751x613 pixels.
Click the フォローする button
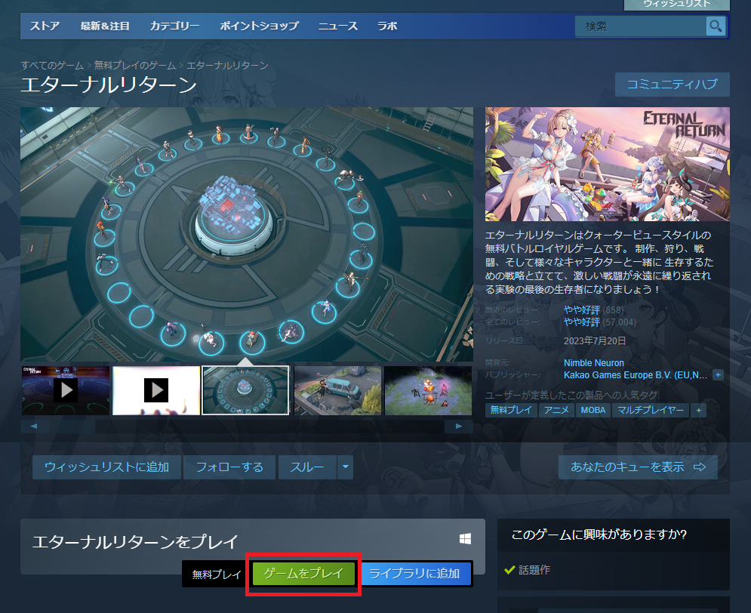pos(229,467)
